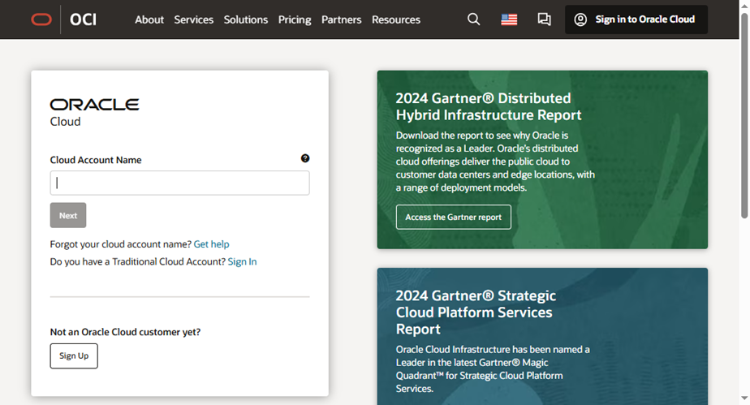The height and width of the screenshot is (405, 750).
Task: Focus the Cloud Account Name input field
Action: point(180,183)
